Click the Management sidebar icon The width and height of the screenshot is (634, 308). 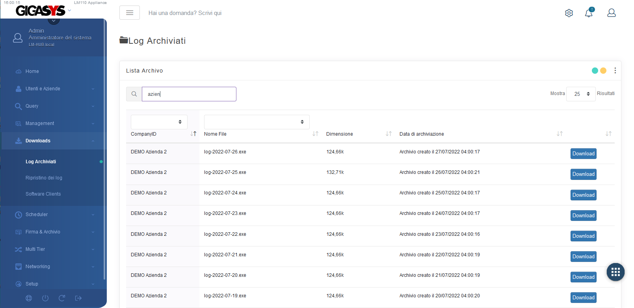(19, 123)
